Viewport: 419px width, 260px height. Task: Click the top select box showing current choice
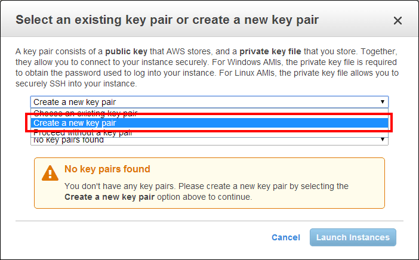point(203,102)
